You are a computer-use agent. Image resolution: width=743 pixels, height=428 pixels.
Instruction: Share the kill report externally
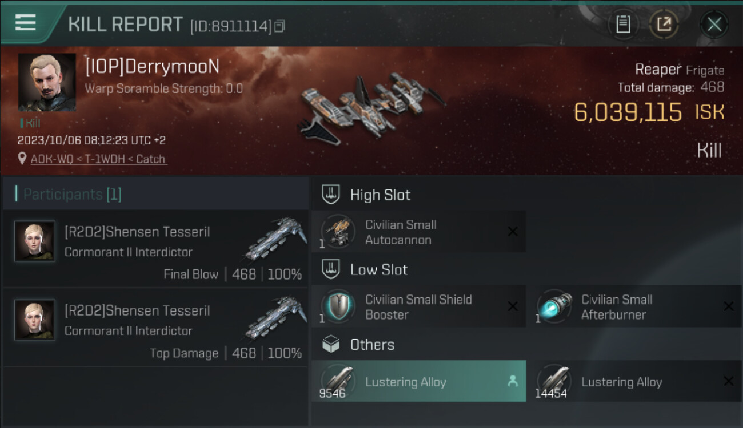tap(664, 24)
